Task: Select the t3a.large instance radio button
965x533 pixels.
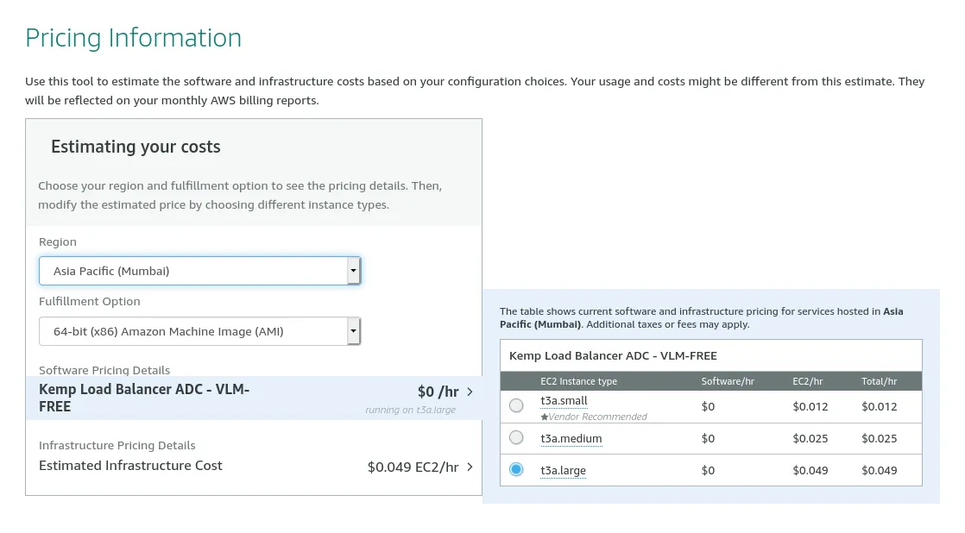Action: (516, 470)
